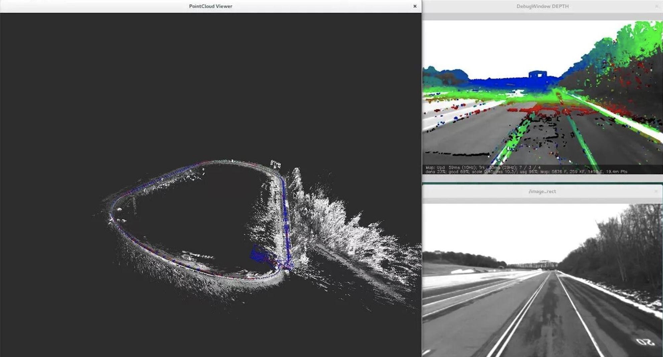The height and width of the screenshot is (357, 663).
Task: Click the 20 road marking in image_rect
Action: point(645,342)
